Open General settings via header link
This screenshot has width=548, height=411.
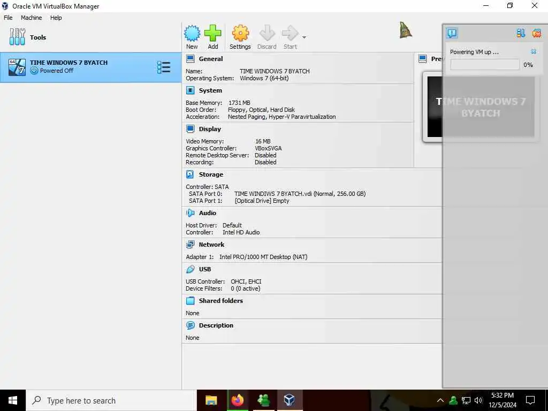[x=211, y=59]
